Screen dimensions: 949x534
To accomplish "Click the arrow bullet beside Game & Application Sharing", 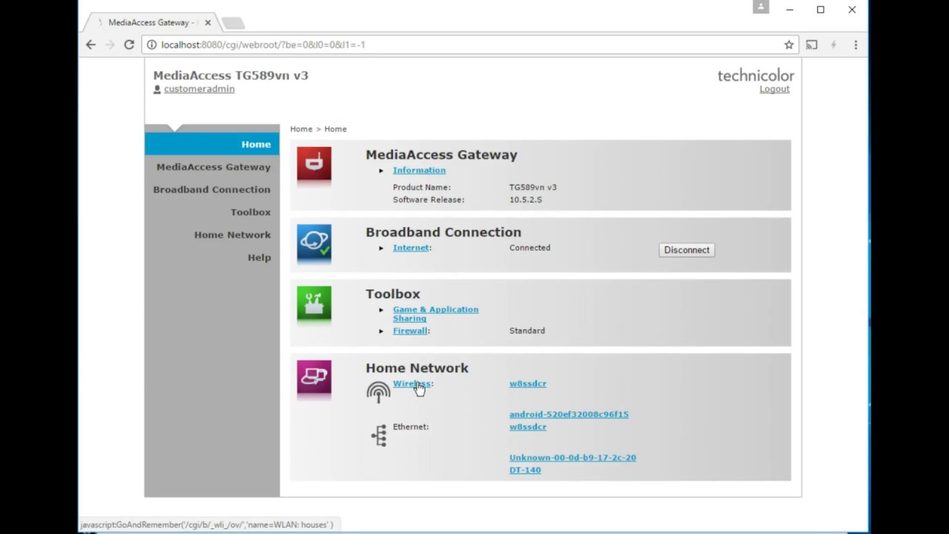I will (x=381, y=310).
